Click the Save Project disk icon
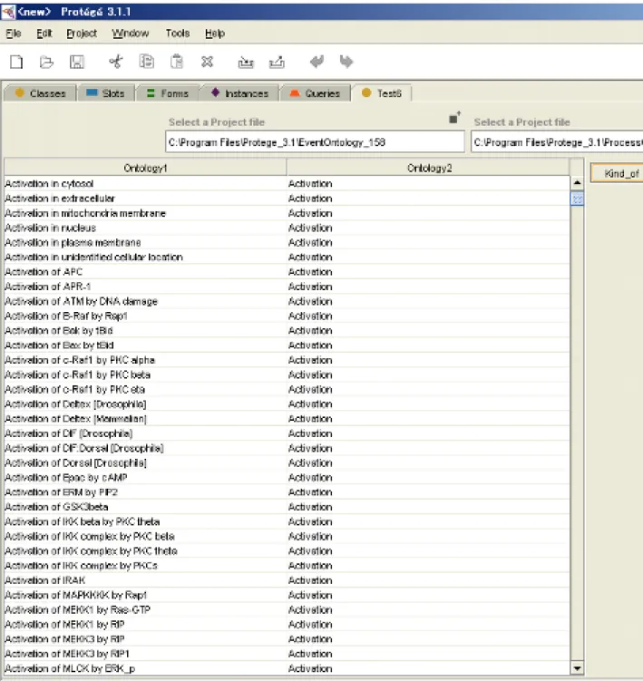Viewport: 643px width, 681px height. click(x=76, y=62)
